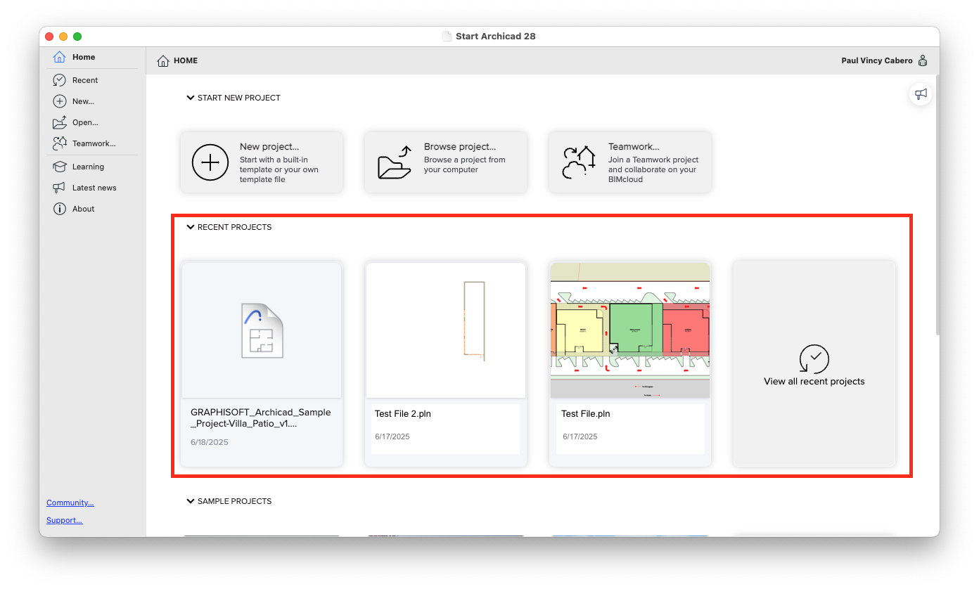Open the floating megaphone announcements button
The height and width of the screenshot is (589, 979).
click(921, 93)
